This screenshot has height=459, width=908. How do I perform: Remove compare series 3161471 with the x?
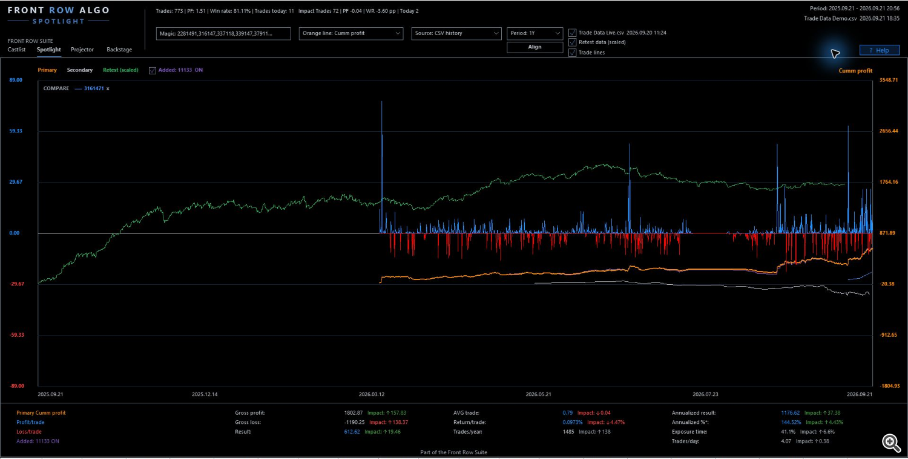(108, 89)
